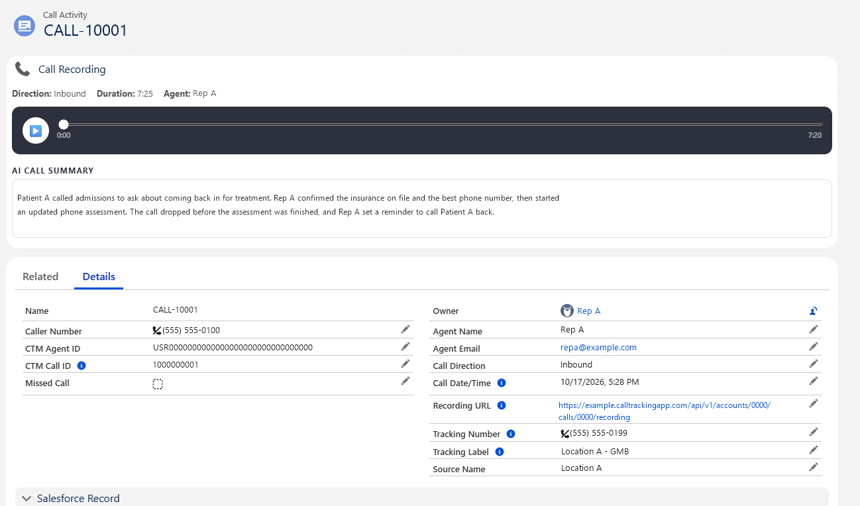Select the Details tab
The width and height of the screenshot is (860, 506).
point(99,277)
